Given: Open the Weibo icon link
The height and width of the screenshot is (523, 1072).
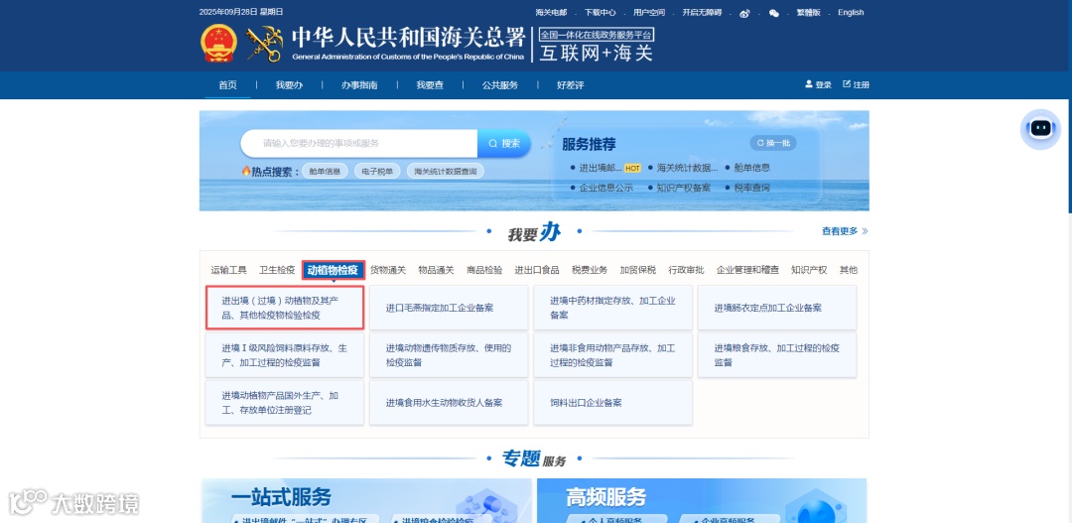Looking at the screenshot, I should point(744,13).
